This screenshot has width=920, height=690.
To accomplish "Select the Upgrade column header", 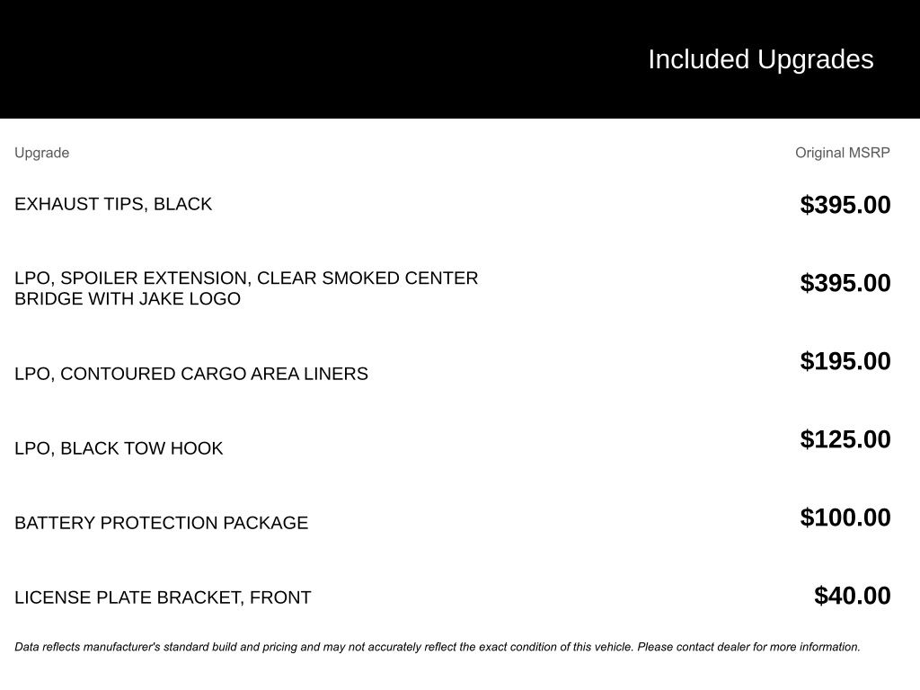I will (41, 153).
